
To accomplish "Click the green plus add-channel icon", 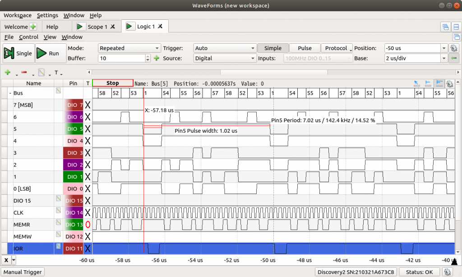I will click(7, 72).
